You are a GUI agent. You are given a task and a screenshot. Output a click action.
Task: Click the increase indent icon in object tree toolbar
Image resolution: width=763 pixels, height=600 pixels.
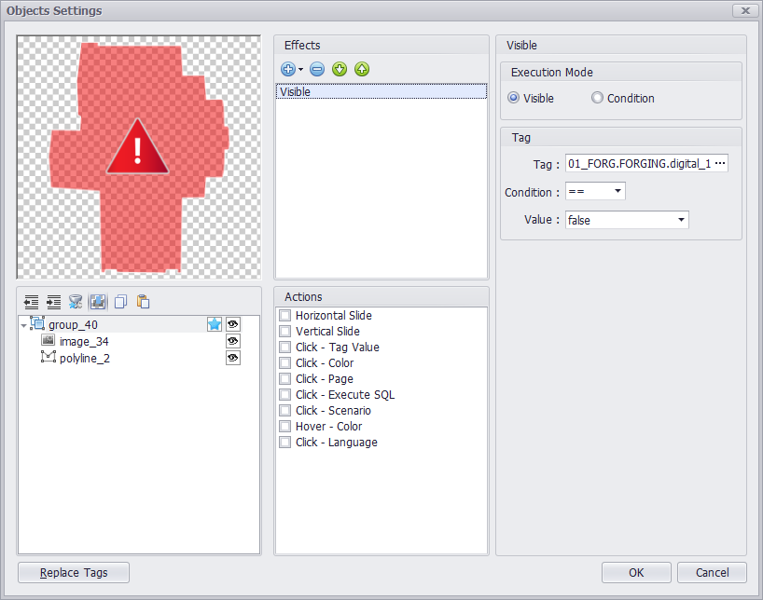(x=53, y=302)
